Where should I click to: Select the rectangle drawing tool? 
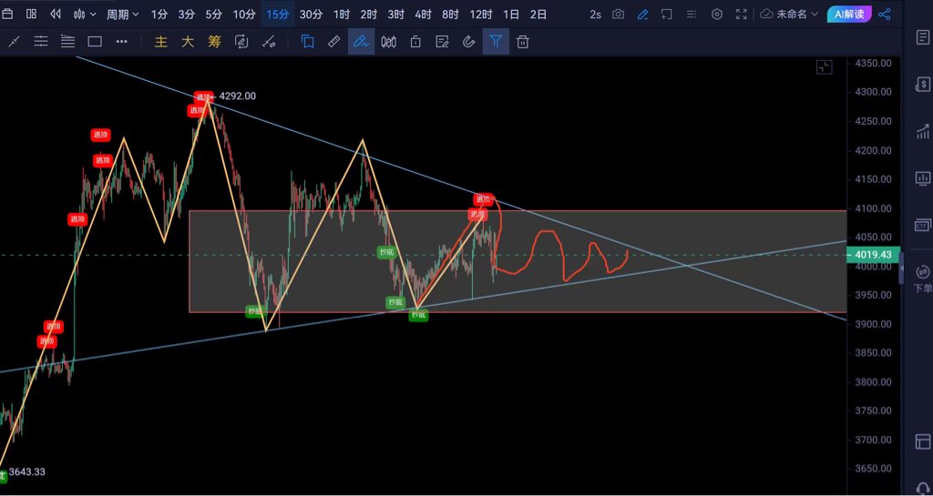[95, 42]
